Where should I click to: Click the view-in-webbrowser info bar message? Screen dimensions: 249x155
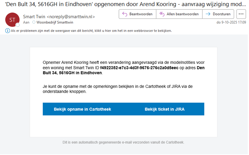pyautogui.click(x=91, y=31)
